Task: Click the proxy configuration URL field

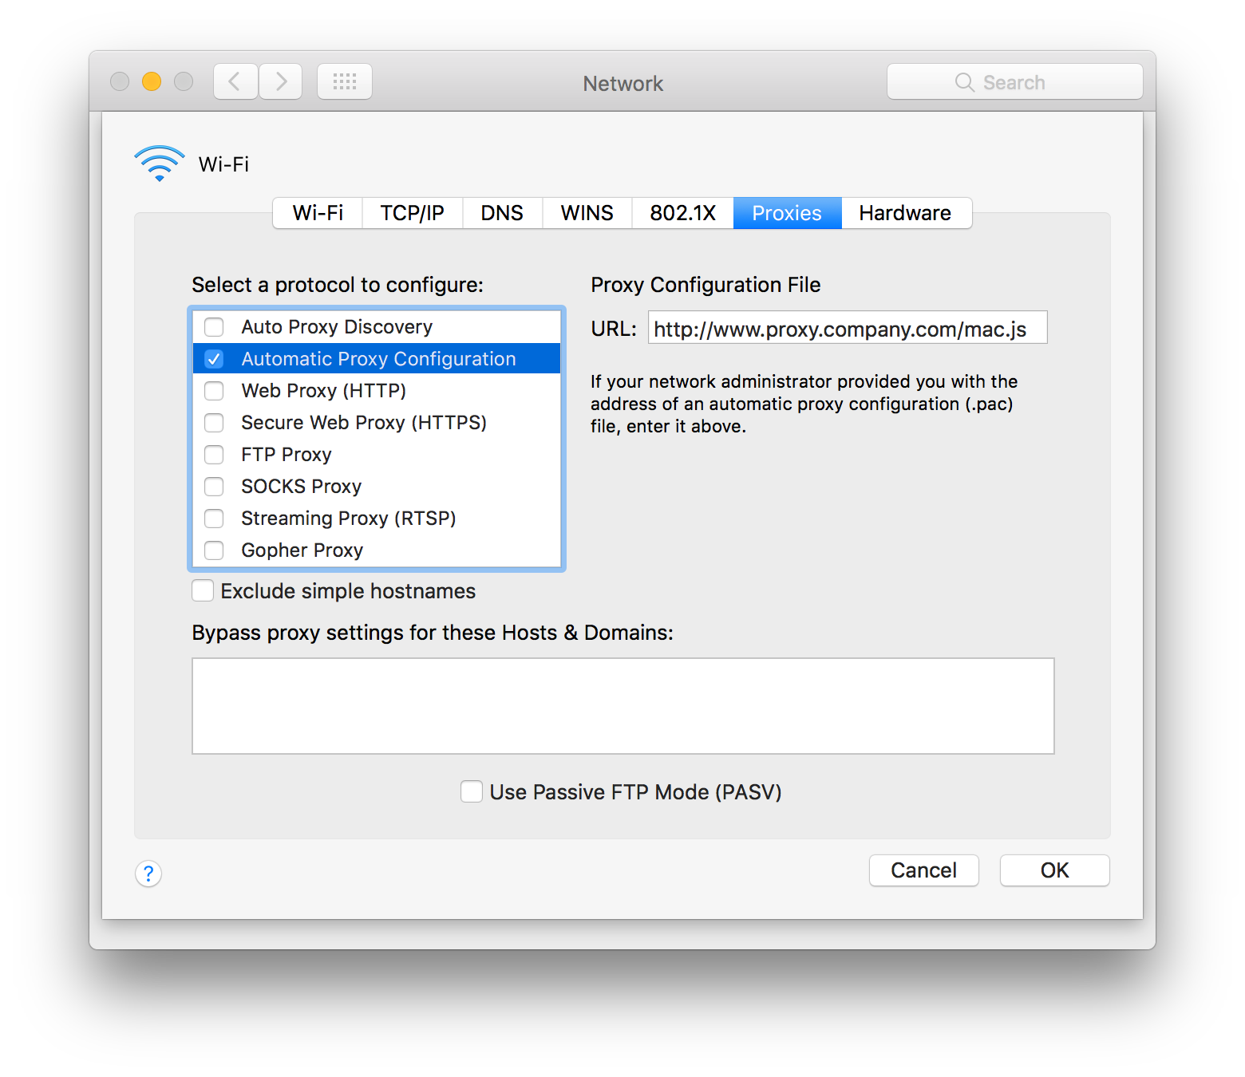Action: pyautogui.click(x=848, y=328)
